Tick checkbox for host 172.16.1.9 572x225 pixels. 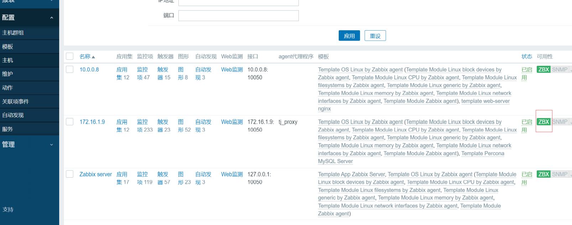coord(70,122)
